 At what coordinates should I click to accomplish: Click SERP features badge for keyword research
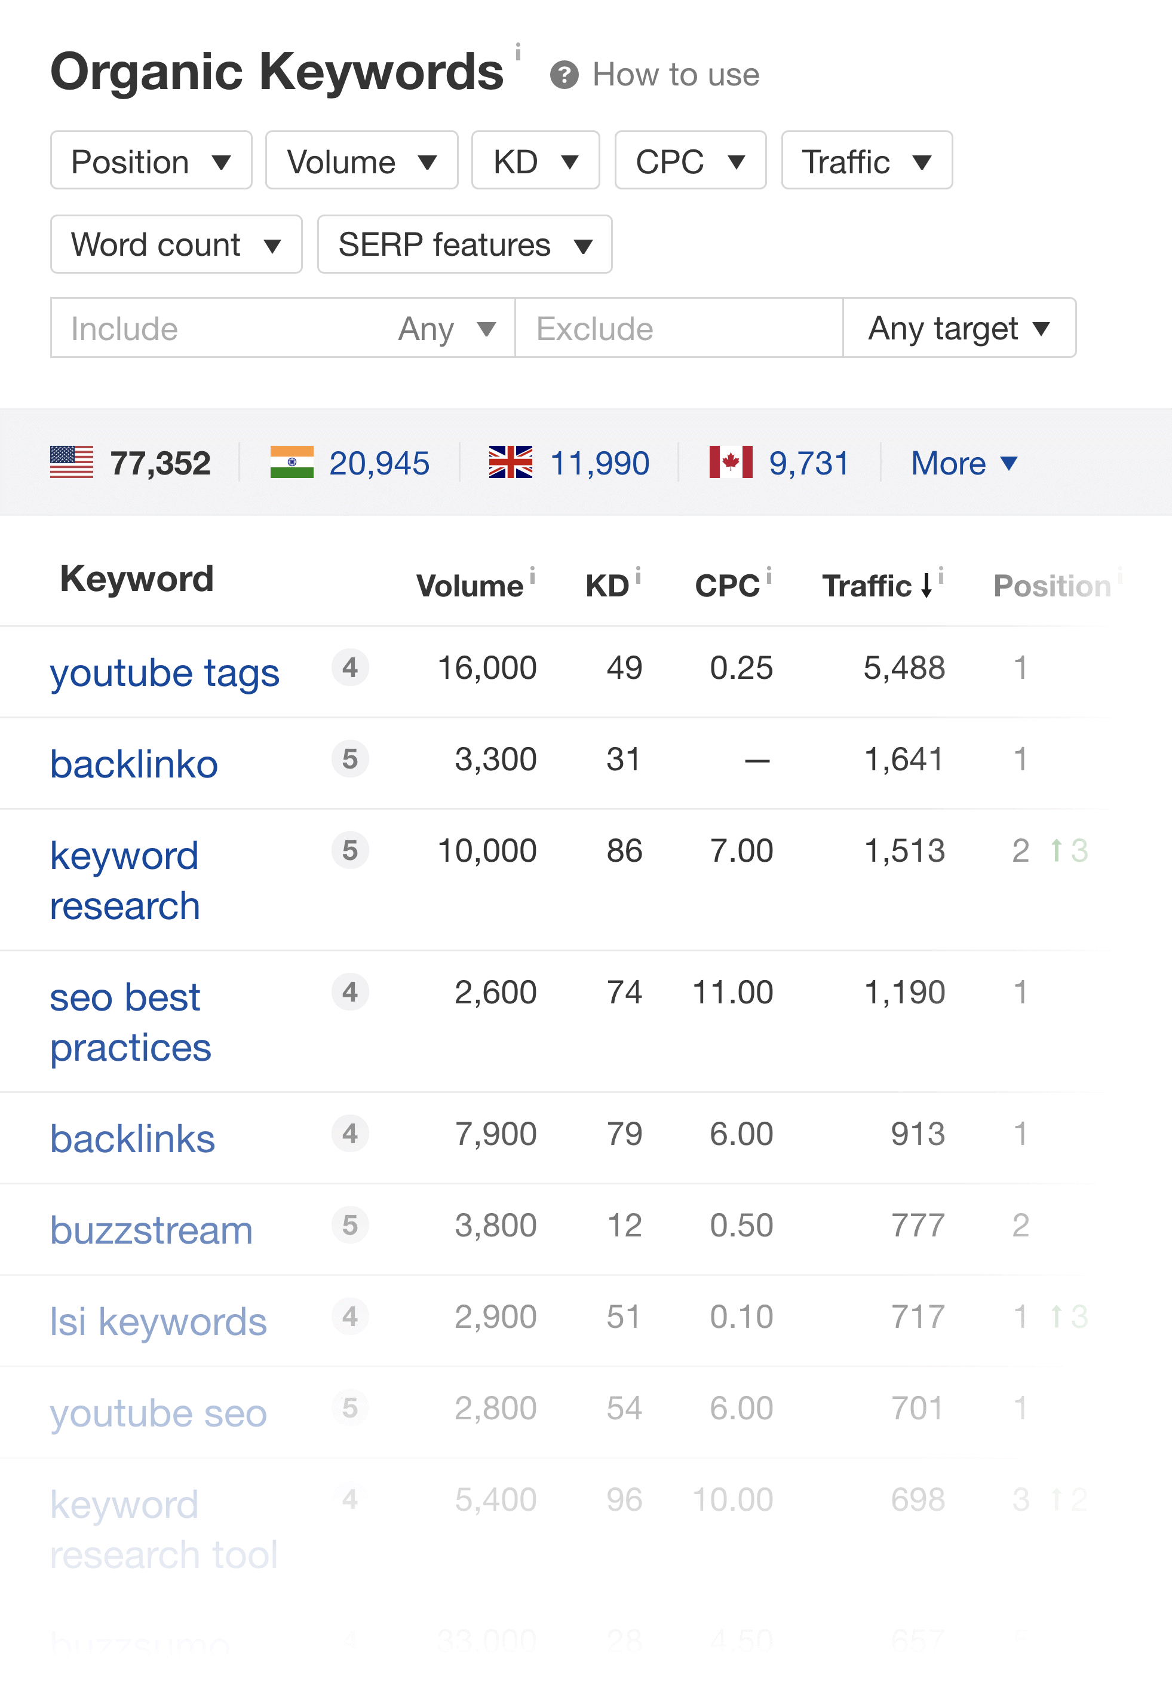(350, 850)
